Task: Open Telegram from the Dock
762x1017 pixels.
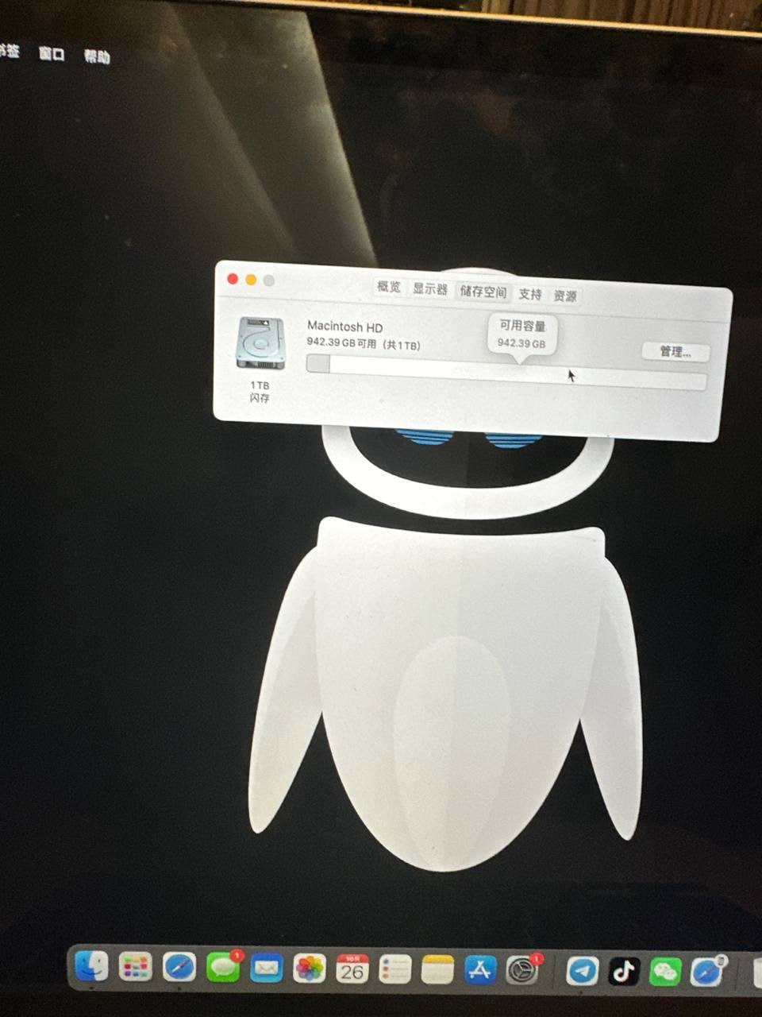Action: 583,971
